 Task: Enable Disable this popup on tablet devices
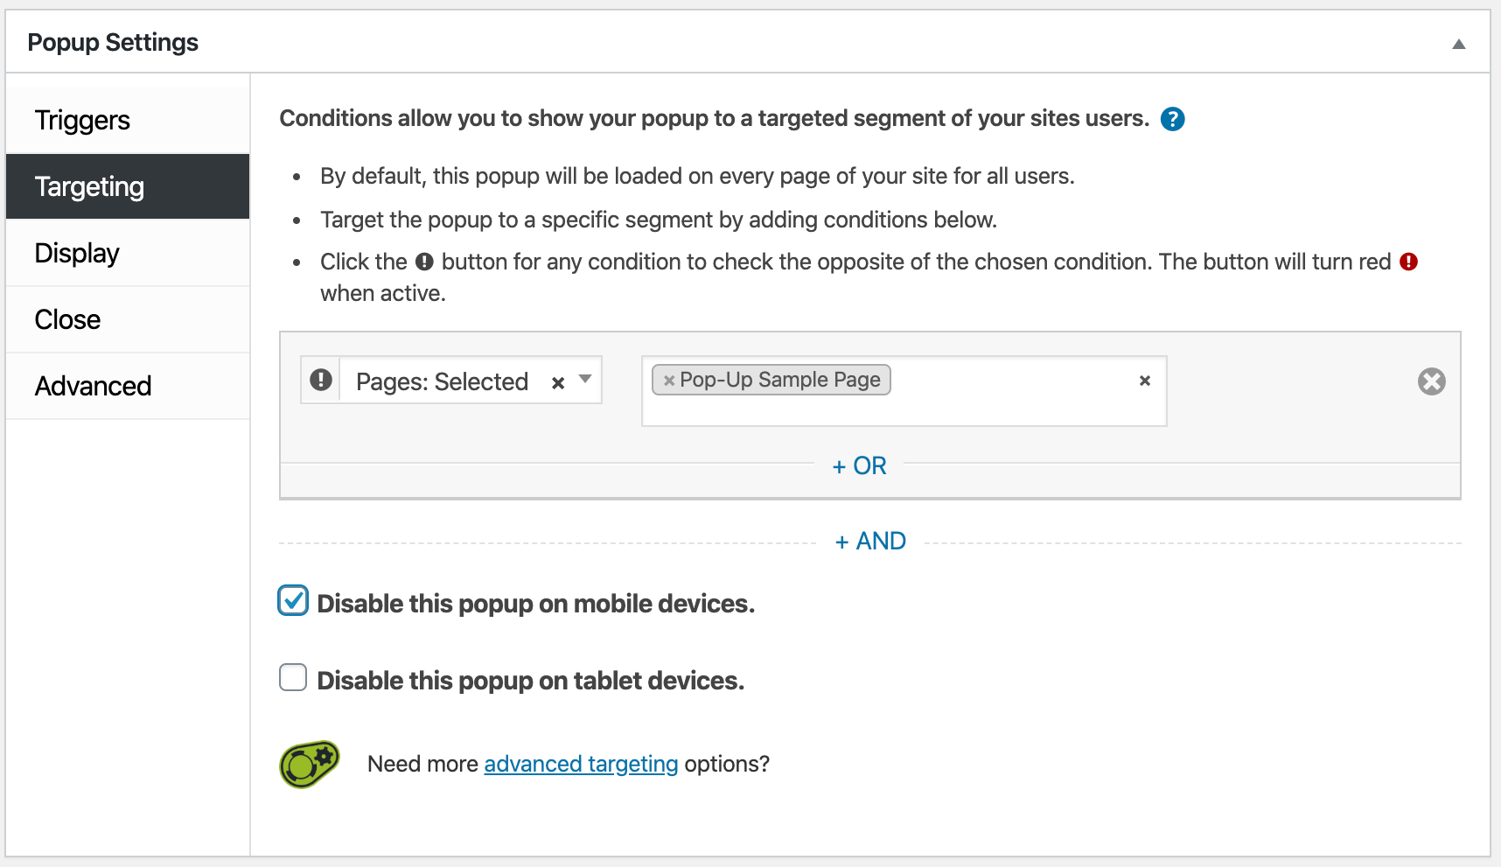293,677
